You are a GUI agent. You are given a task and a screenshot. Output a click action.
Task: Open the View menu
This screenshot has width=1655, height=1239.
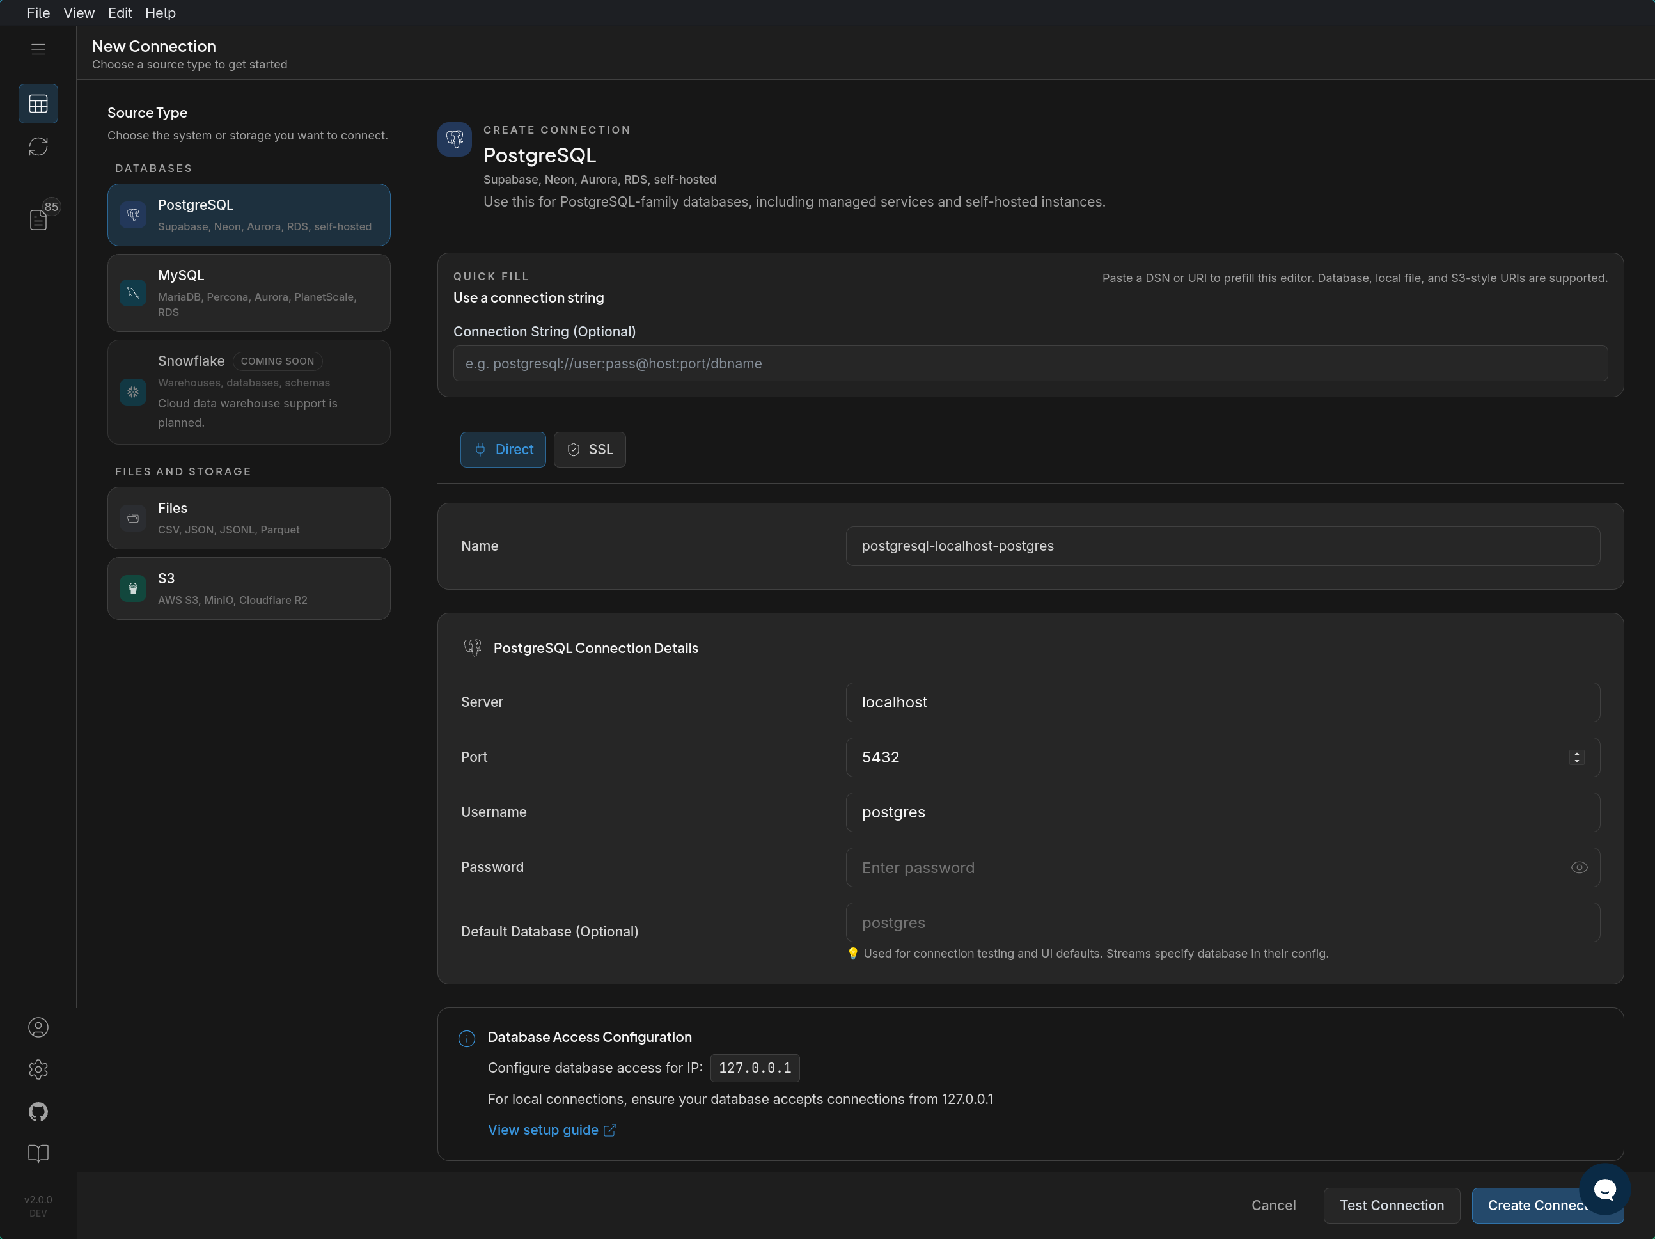[79, 13]
